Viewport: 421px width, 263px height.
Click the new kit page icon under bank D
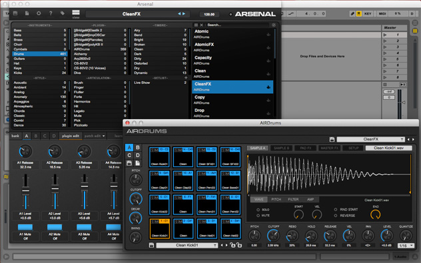pyautogui.click(x=138, y=163)
